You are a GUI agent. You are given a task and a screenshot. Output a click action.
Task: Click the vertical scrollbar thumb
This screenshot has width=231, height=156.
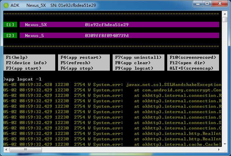pyautogui.click(x=225, y=19)
